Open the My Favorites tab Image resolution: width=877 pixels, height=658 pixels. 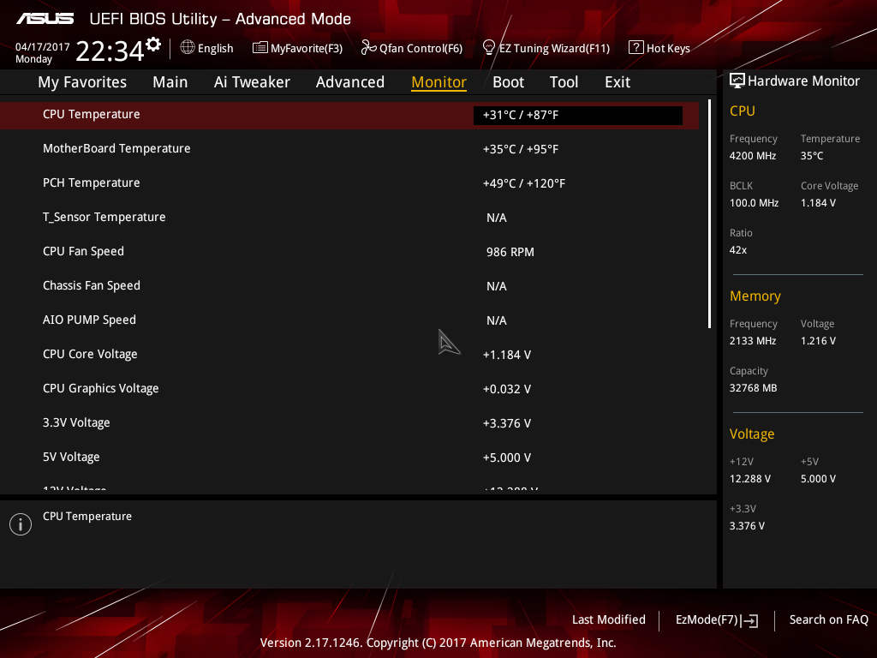(82, 82)
